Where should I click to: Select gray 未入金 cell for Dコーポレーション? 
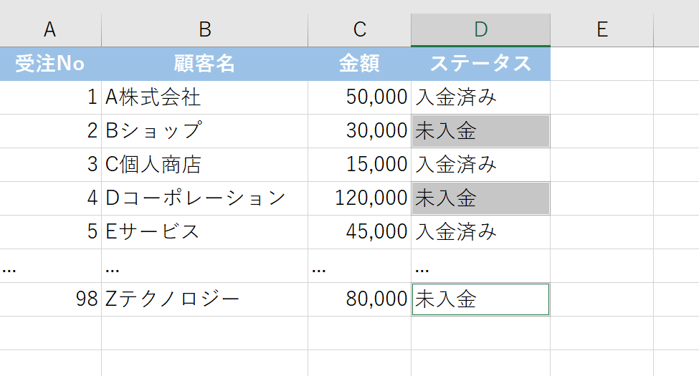[481, 198]
